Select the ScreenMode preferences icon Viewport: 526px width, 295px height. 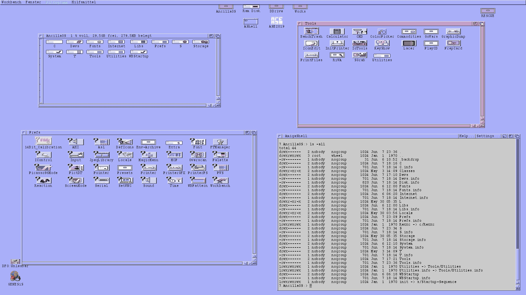tap(76, 180)
